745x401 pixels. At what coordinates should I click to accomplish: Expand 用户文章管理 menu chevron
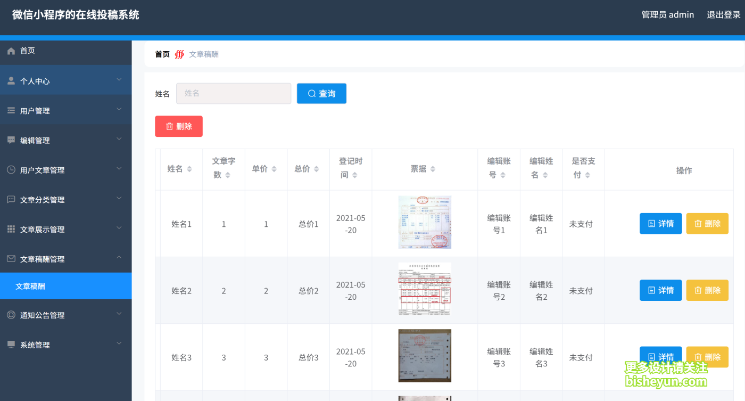(x=119, y=169)
